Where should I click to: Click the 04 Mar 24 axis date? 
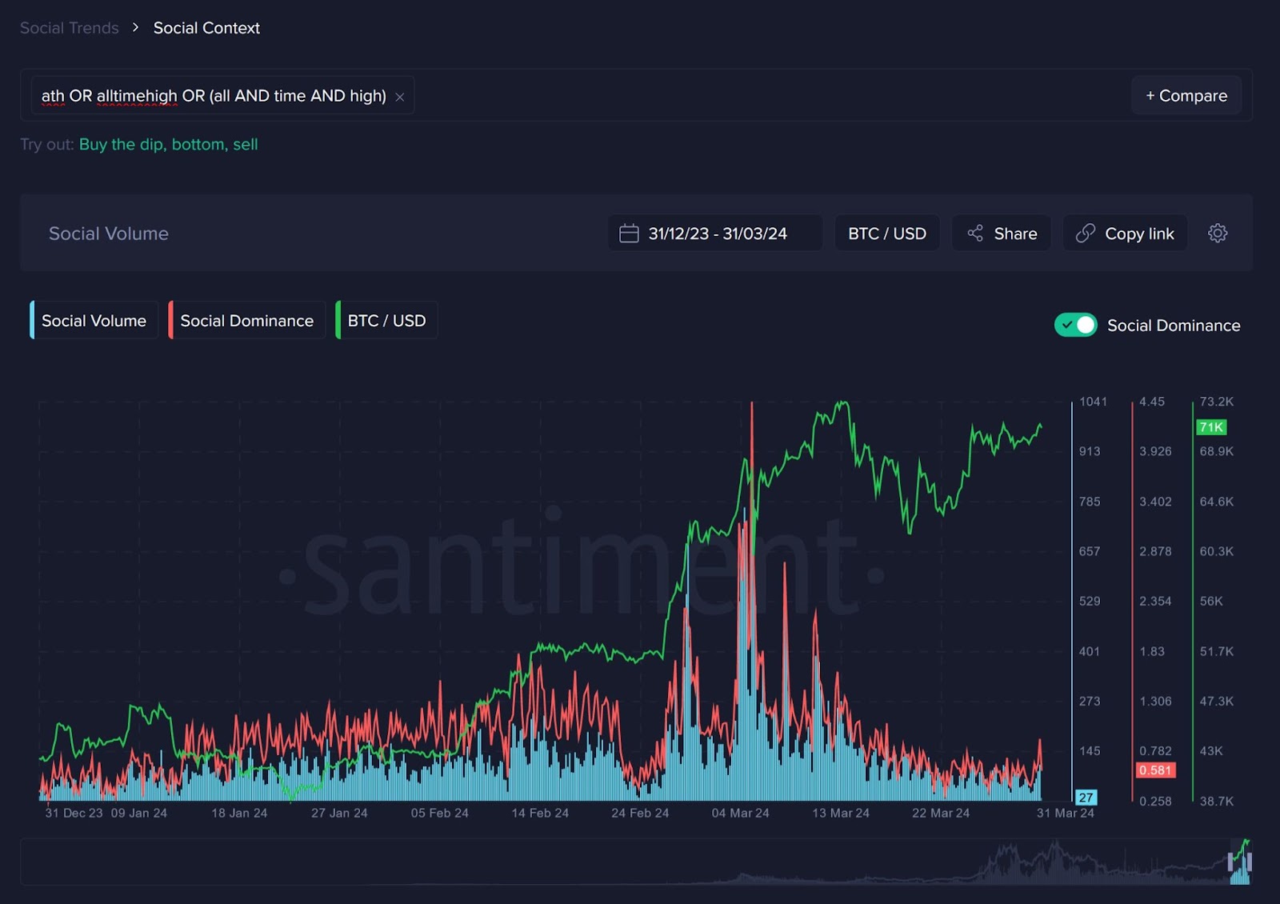(741, 813)
